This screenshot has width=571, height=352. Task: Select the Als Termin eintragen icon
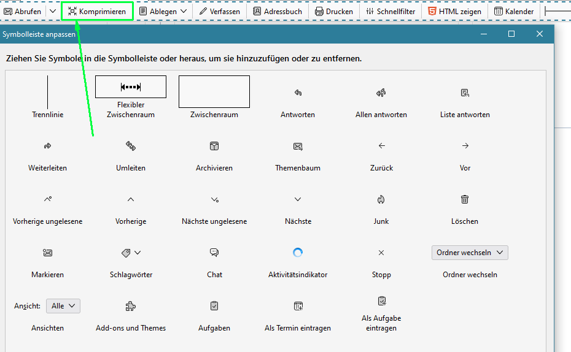pos(298,306)
